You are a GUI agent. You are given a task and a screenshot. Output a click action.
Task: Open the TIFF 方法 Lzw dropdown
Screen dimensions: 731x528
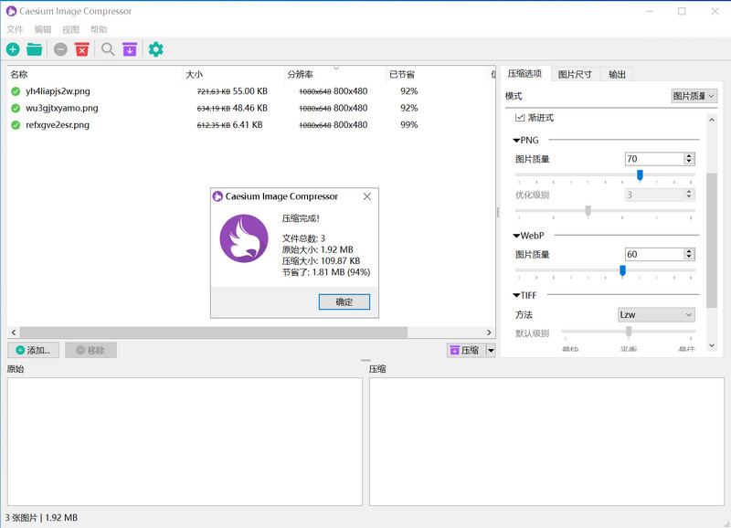[656, 314]
